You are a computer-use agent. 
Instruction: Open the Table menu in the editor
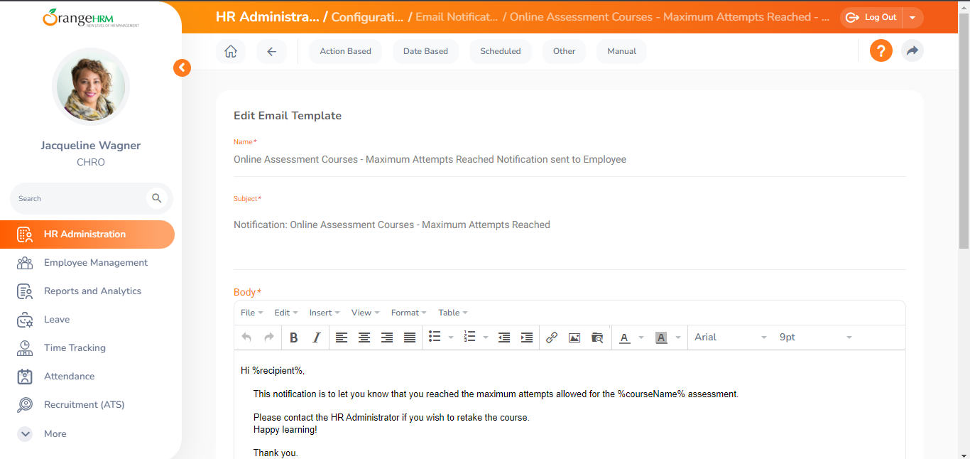pos(453,313)
